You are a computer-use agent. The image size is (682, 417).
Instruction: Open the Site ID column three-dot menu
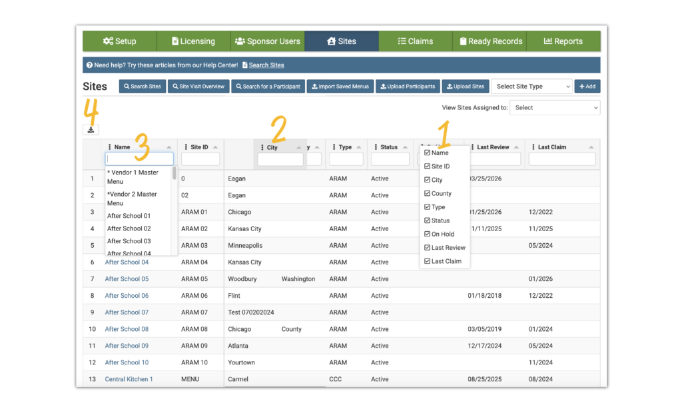(186, 147)
